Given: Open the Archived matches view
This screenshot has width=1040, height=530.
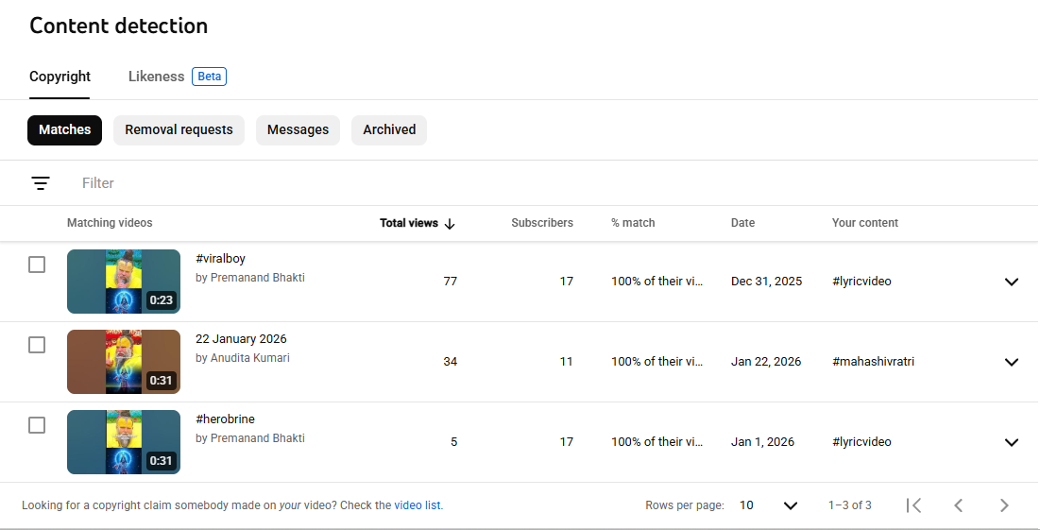Looking at the screenshot, I should pos(389,130).
